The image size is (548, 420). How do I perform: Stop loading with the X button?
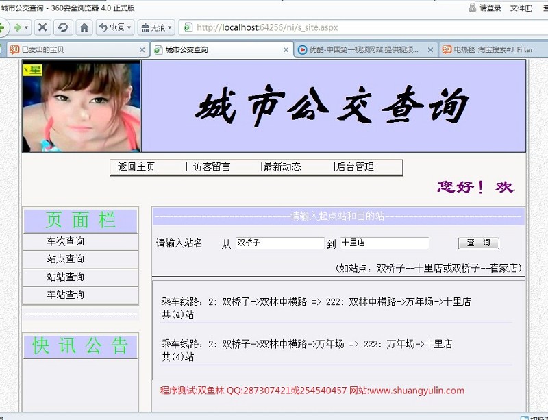(42, 27)
